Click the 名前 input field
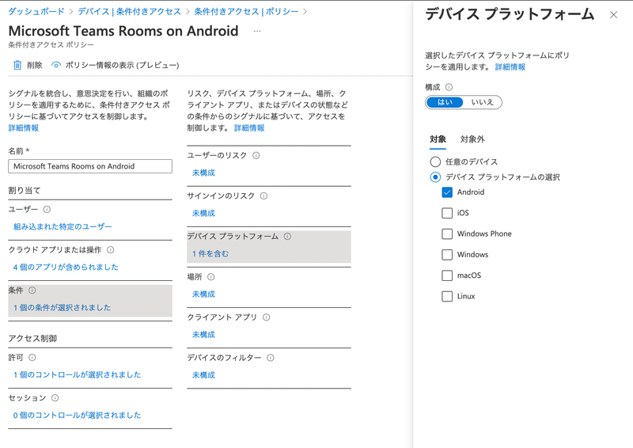 pos(90,166)
